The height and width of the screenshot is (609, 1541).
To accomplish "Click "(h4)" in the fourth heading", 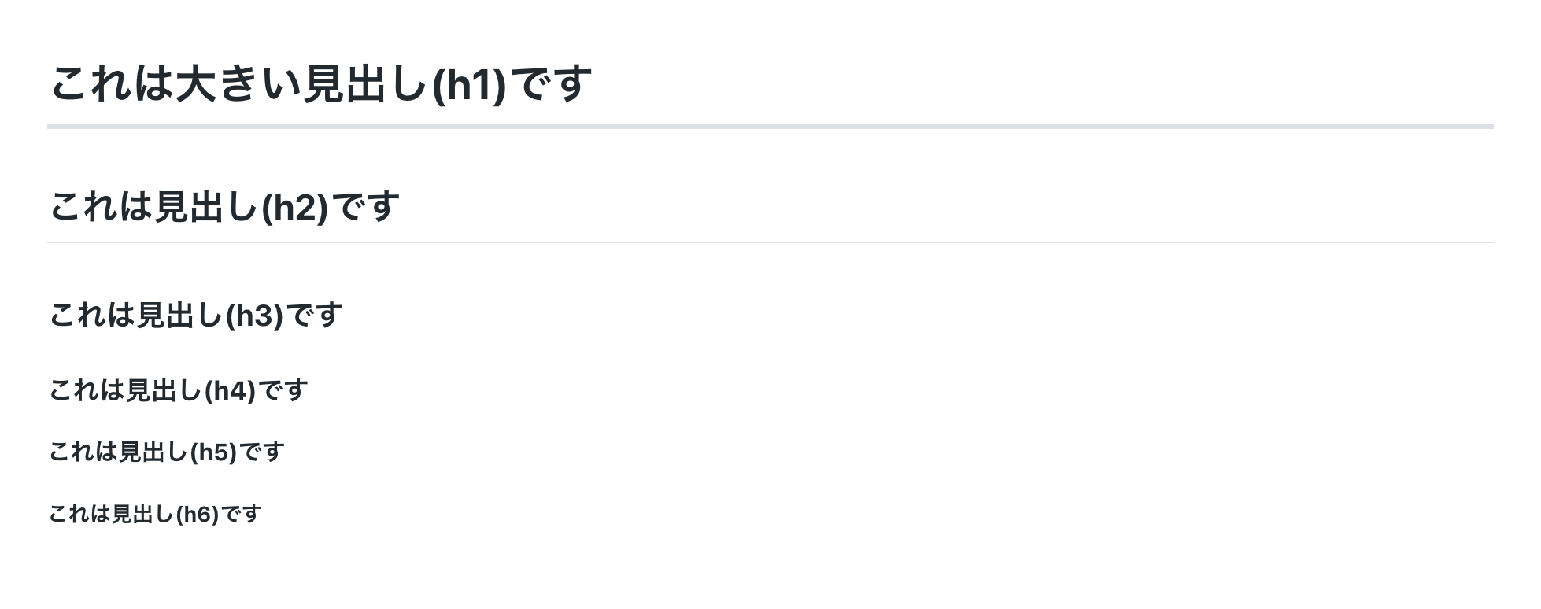I will click(x=230, y=391).
